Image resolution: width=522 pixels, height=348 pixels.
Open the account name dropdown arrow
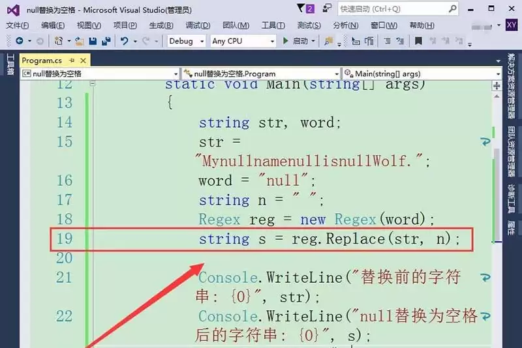click(499, 25)
